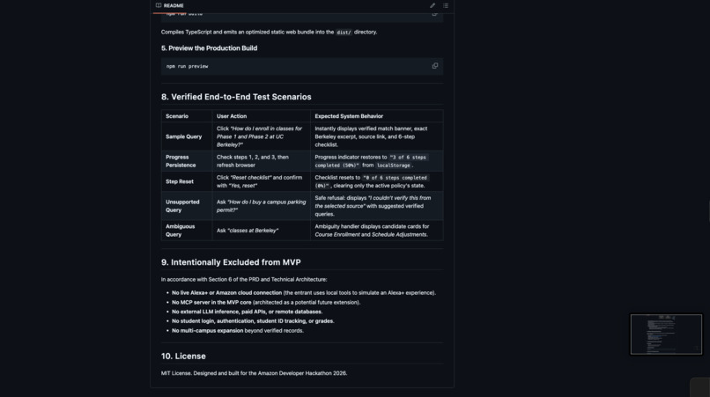
Task: Click heading 5. Preview the Production Build
Action: (209, 48)
